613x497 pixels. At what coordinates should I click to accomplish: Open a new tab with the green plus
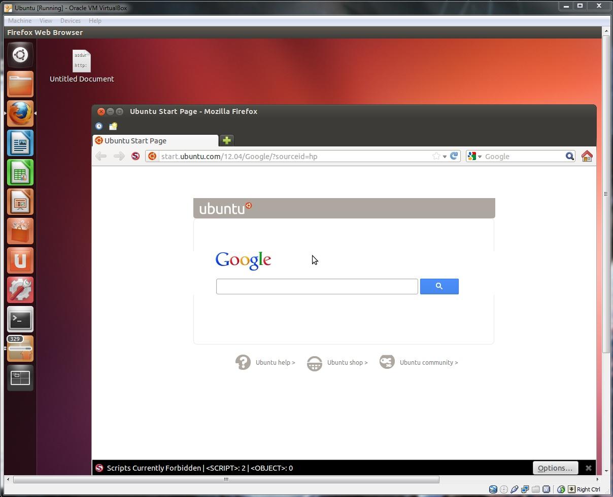click(x=227, y=140)
